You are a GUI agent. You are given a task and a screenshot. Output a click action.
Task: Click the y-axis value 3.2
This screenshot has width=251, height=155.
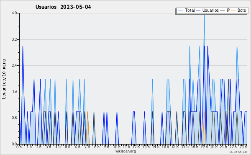coord(14,39)
